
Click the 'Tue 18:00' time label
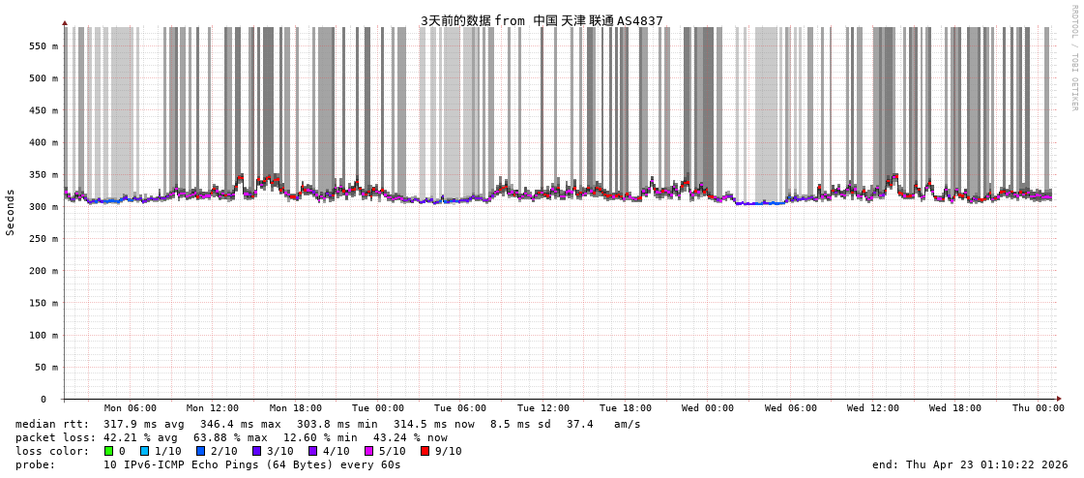click(625, 408)
